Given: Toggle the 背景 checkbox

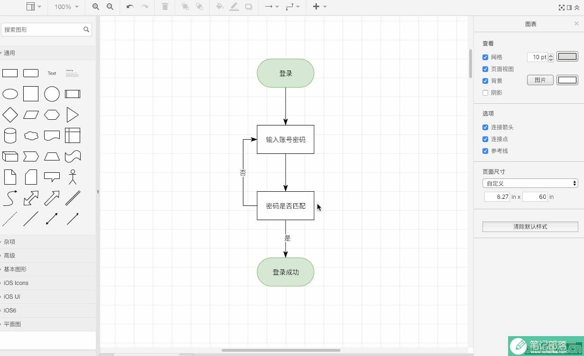Looking at the screenshot, I should 485,81.
